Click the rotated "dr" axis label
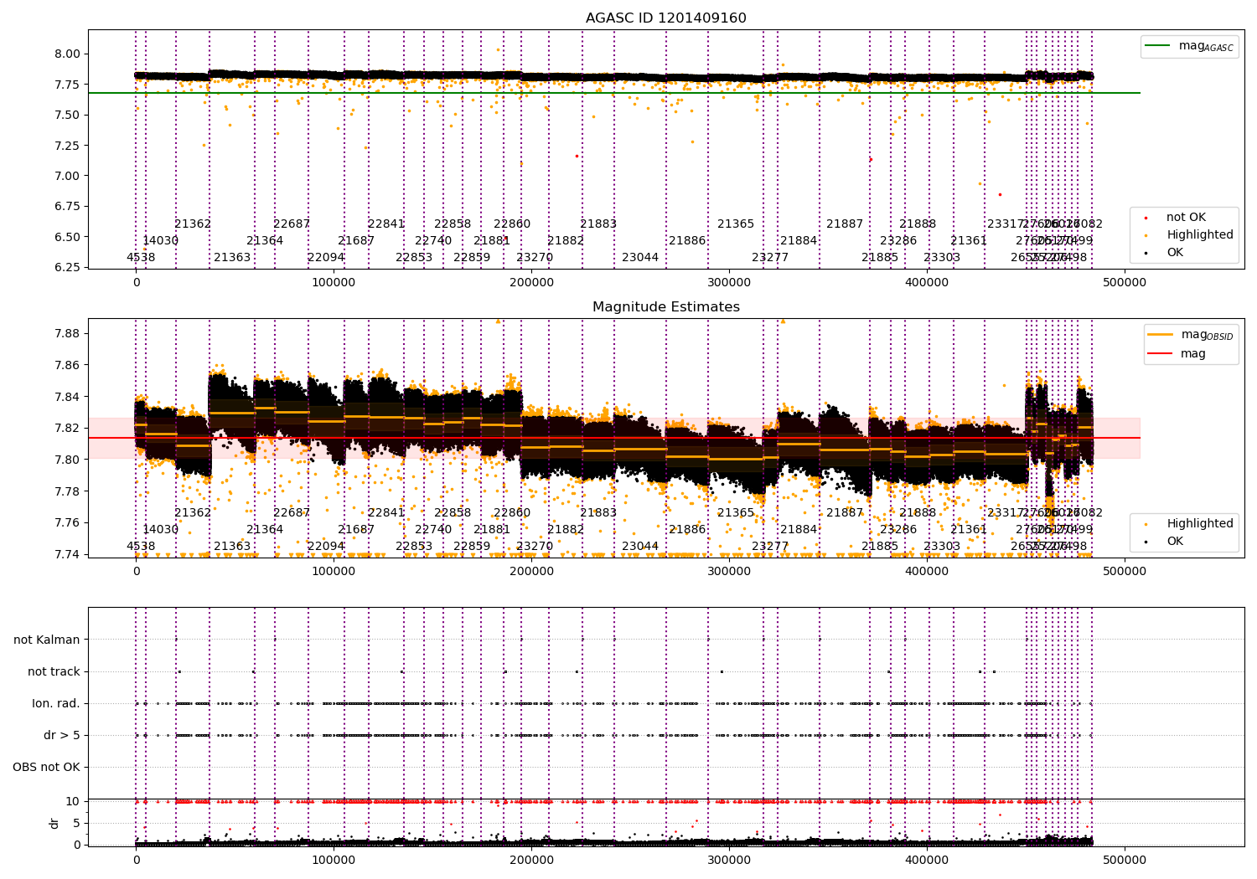The width and height of the screenshot is (1257, 879). click(x=54, y=823)
